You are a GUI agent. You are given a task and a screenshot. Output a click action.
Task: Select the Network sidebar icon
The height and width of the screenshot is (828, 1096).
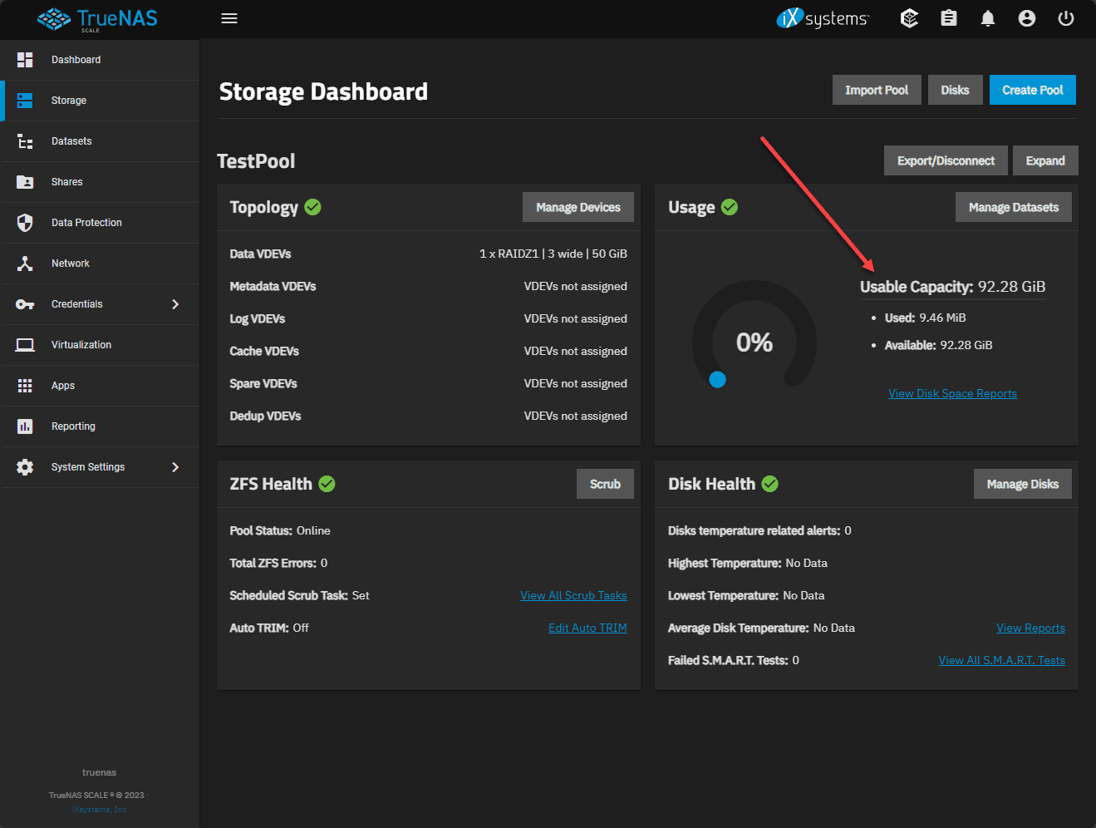[x=24, y=263]
